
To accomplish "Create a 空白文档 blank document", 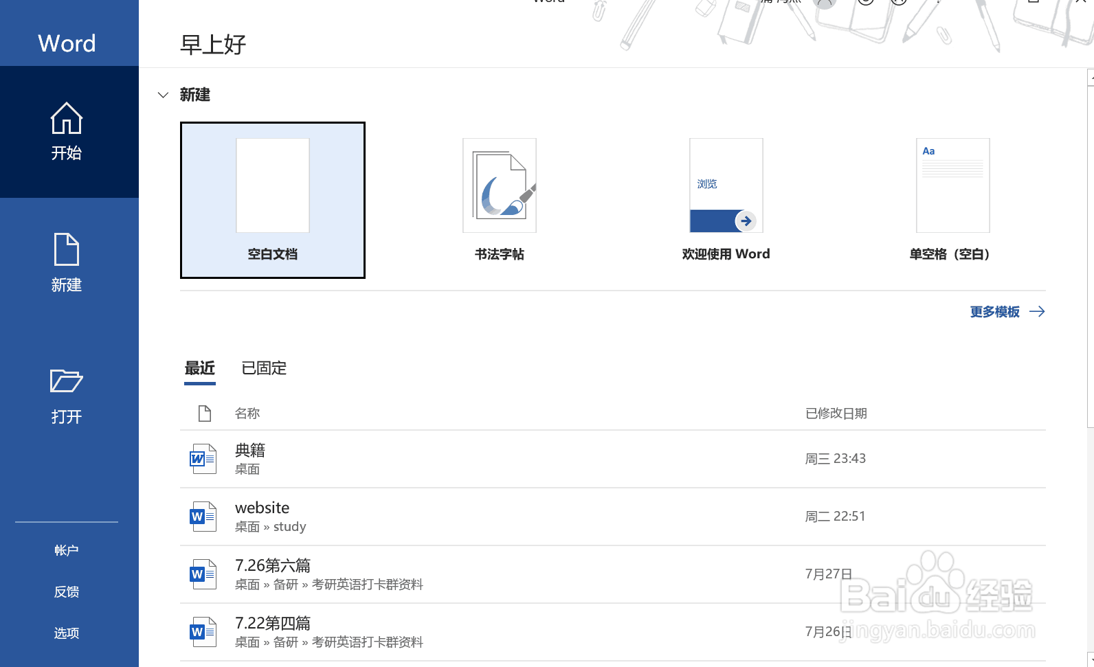I will 273,200.
